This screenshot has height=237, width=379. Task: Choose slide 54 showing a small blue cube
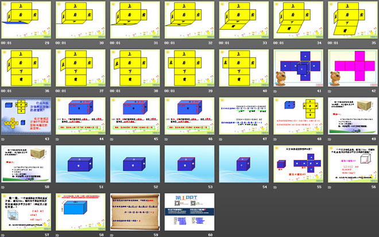click(242, 164)
